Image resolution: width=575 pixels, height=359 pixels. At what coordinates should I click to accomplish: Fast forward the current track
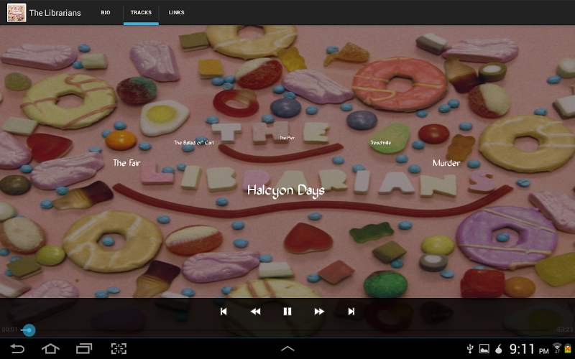click(x=319, y=312)
